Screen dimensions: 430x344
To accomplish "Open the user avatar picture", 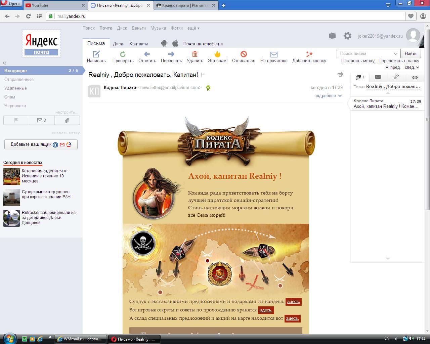I will (x=413, y=35).
